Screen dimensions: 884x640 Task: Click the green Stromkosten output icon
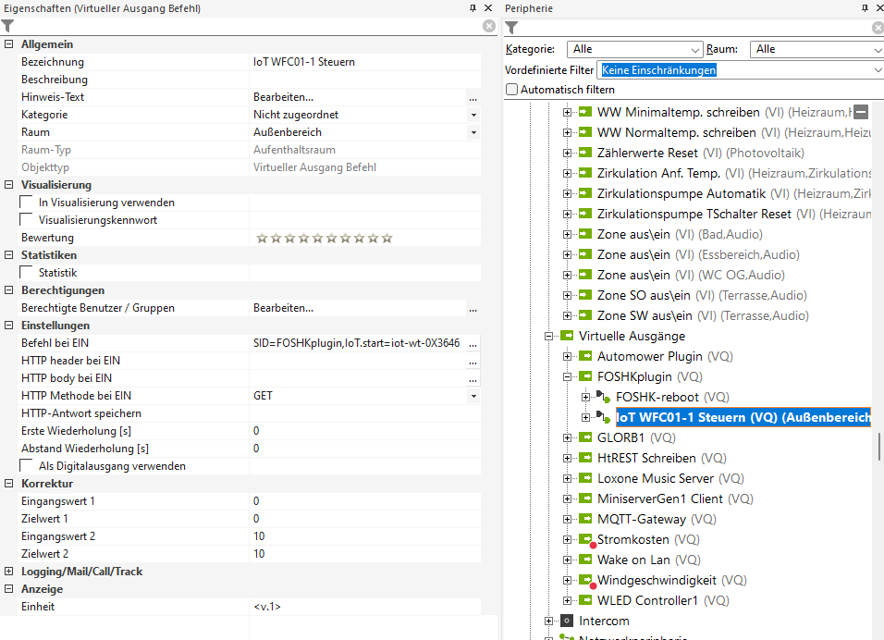pyautogui.click(x=585, y=539)
